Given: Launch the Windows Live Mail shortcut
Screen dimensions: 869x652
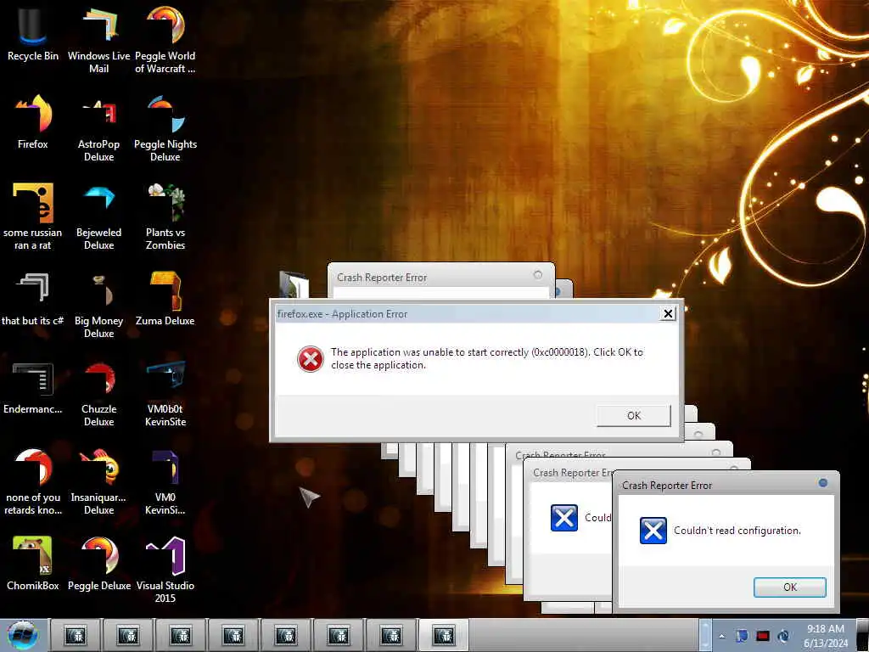Looking at the screenshot, I should (98, 39).
